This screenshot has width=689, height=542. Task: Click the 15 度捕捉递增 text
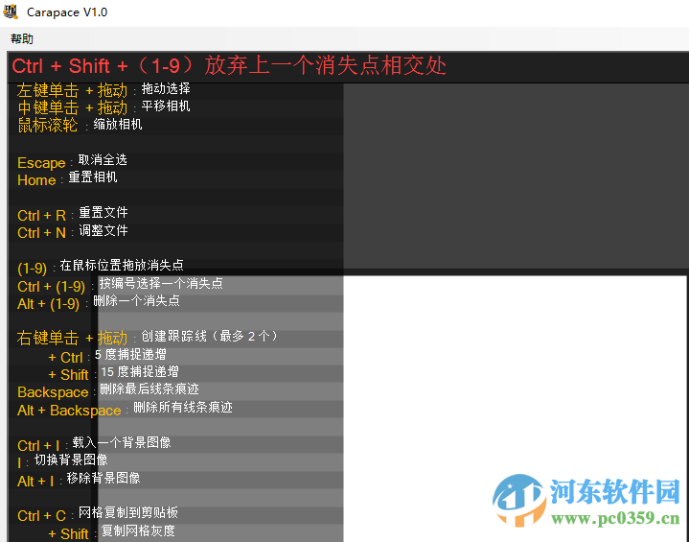tap(140, 372)
